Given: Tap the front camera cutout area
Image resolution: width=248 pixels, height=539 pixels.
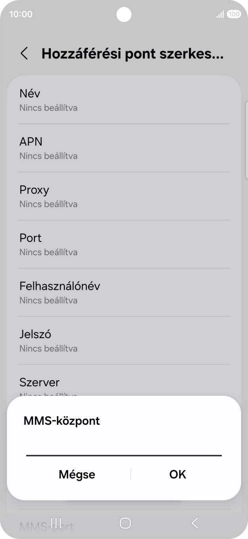Looking at the screenshot, I should [124, 15].
